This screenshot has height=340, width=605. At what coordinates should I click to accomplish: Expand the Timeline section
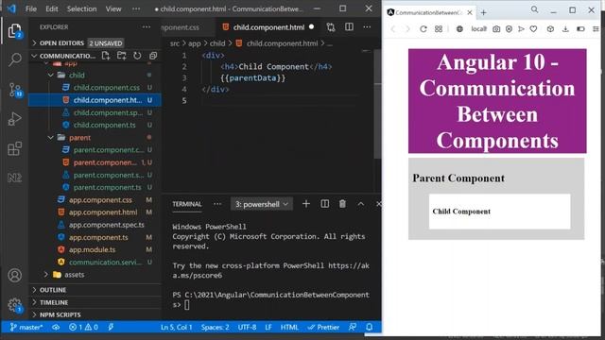pyautogui.click(x=95, y=302)
